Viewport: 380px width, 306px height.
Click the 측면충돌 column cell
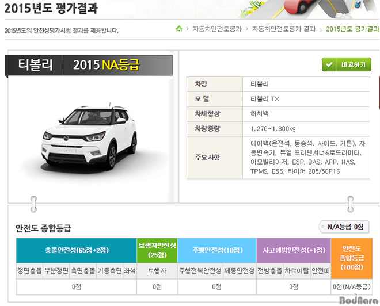[83, 271]
